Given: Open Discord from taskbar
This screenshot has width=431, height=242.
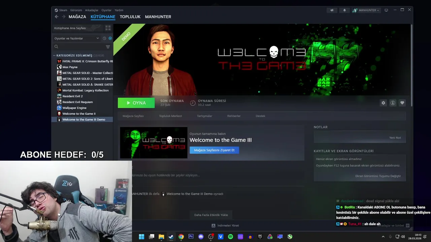Looking at the screenshot, I should click(x=201, y=237).
